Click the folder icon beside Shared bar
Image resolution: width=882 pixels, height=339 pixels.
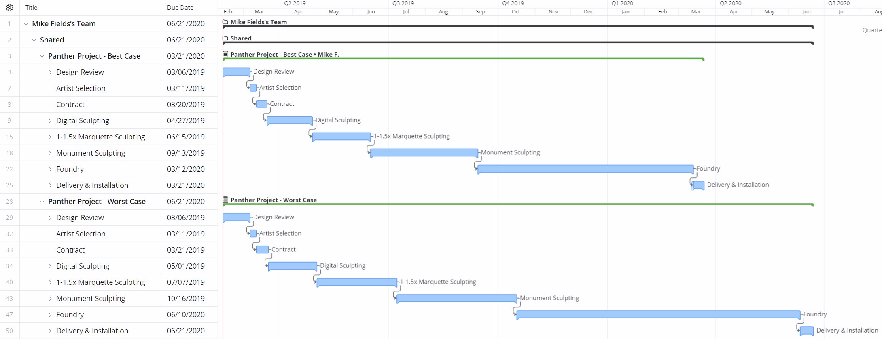(225, 38)
